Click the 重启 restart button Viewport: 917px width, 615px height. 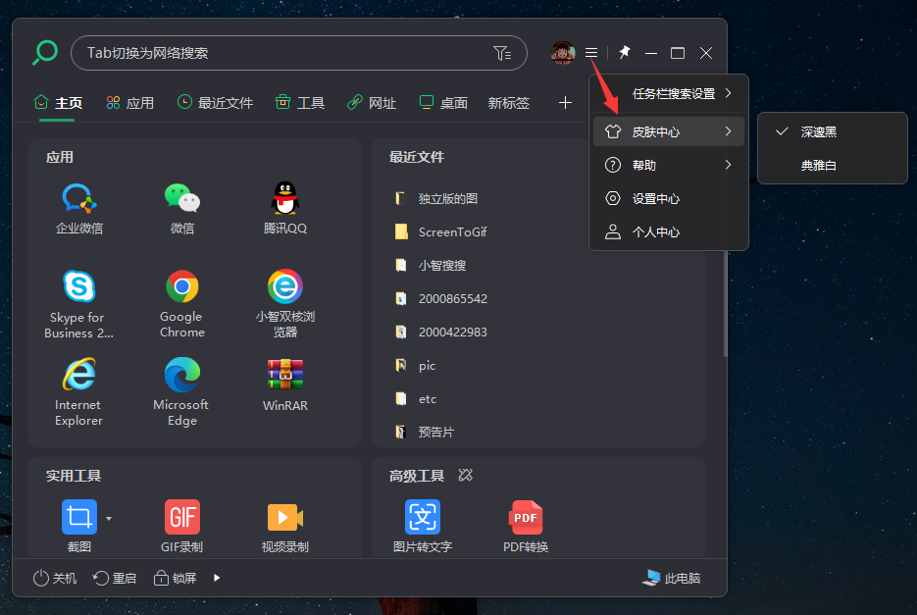tap(115, 578)
